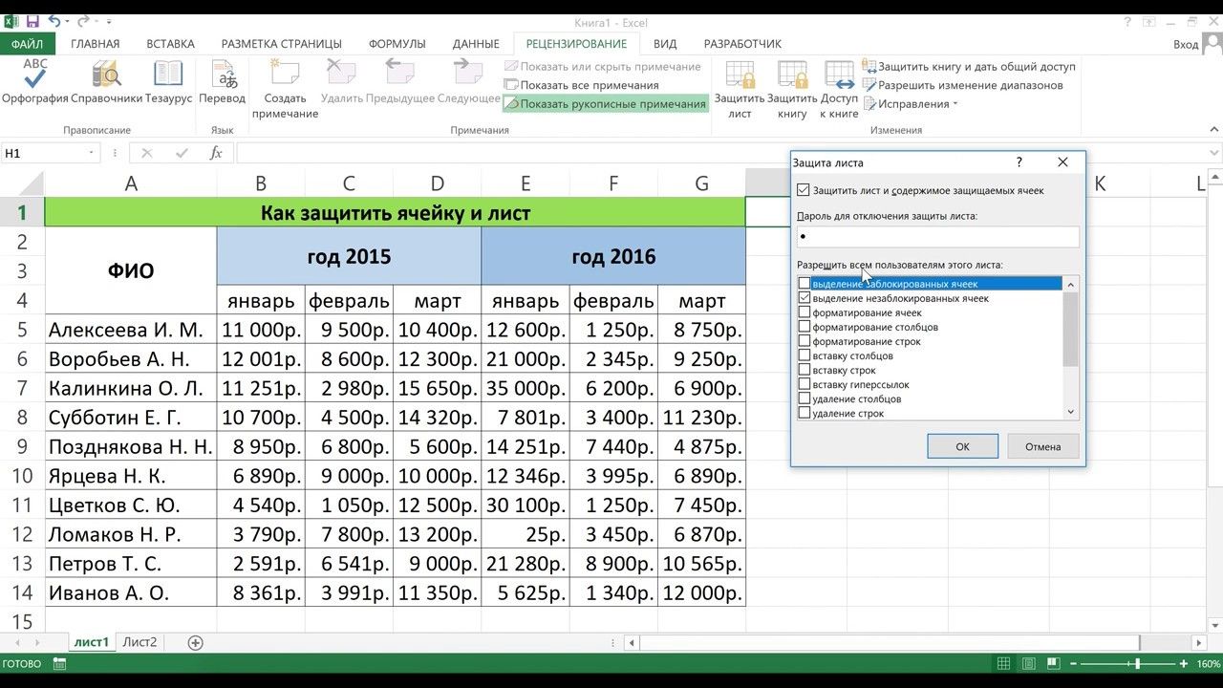Click the help question mark in Защита листа dialog
Image resolution: width=1223 pixels, height=688 pixels.
(x=1019, y=162)
